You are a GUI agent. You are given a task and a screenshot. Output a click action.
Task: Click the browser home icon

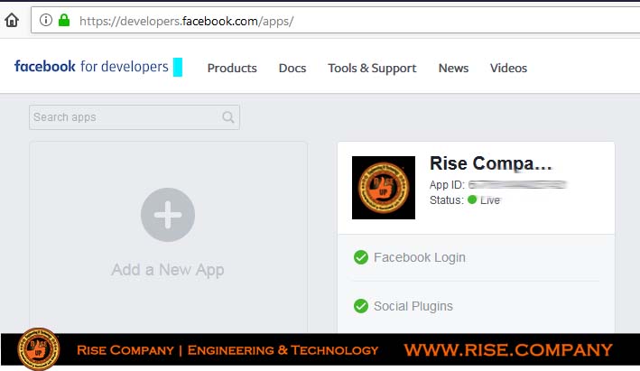click(x=12, y=20)
